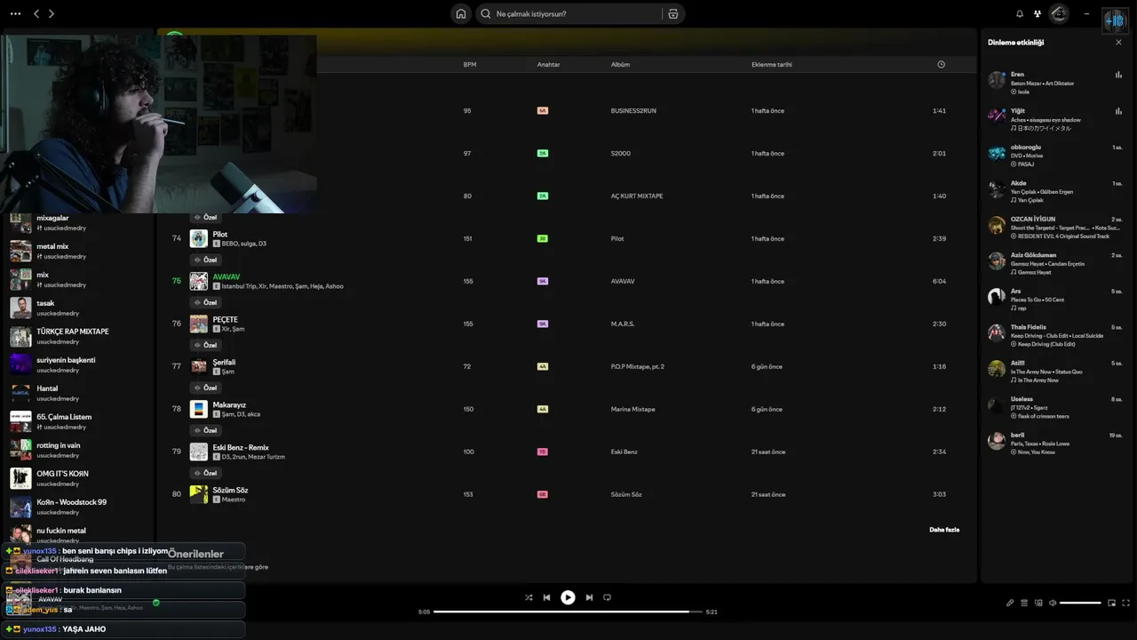Select the Eski Benz - Remix title
This screenshot has height=640, width=1137.
241,447
